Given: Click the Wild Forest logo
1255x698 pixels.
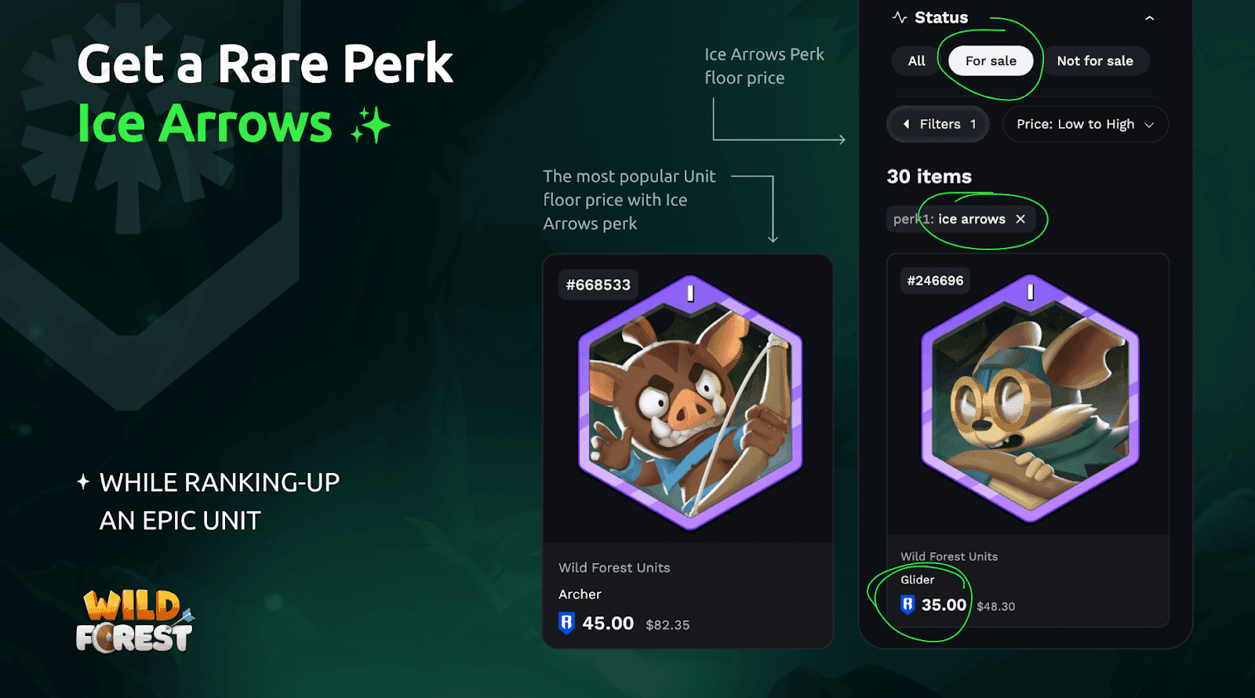Looking at the screenshot, I should click(135, 621).
